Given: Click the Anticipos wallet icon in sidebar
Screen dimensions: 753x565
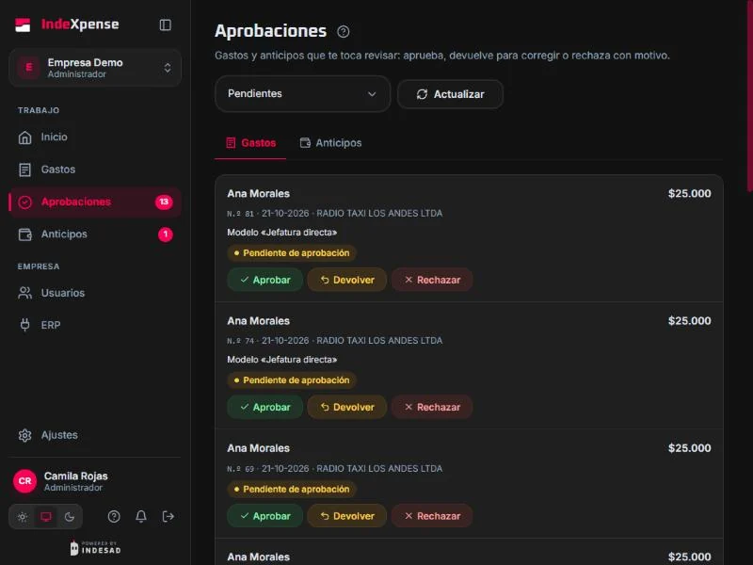Looking at the screenshot, I should 25,234.
